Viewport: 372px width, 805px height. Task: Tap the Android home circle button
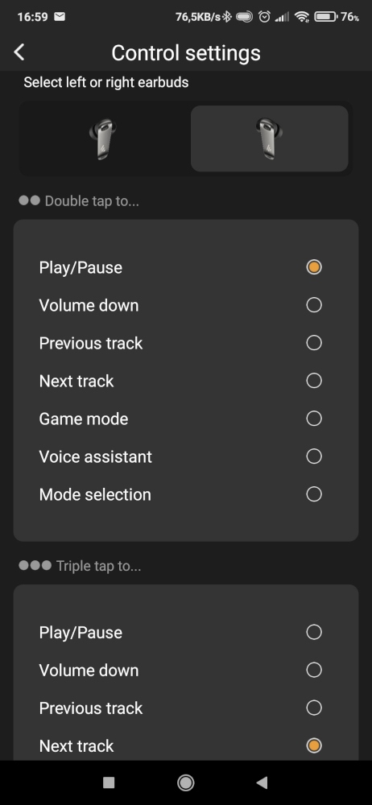185,782
